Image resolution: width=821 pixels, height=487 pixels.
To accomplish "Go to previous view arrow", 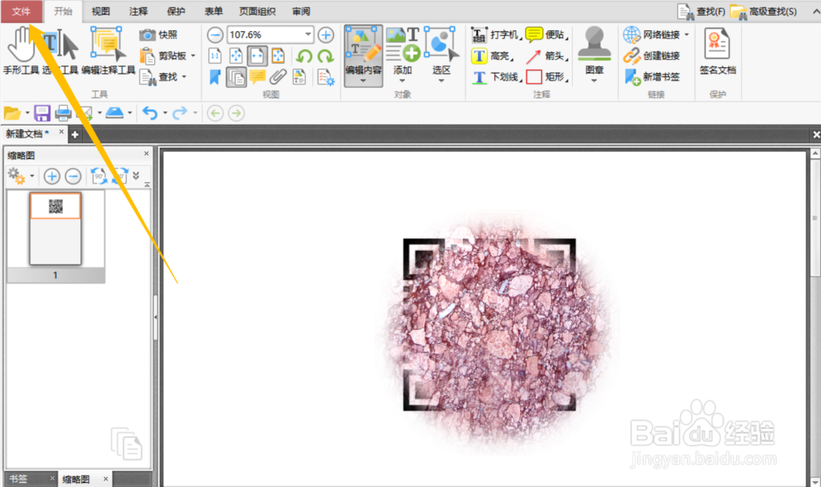I will click(x=215, y=113).
